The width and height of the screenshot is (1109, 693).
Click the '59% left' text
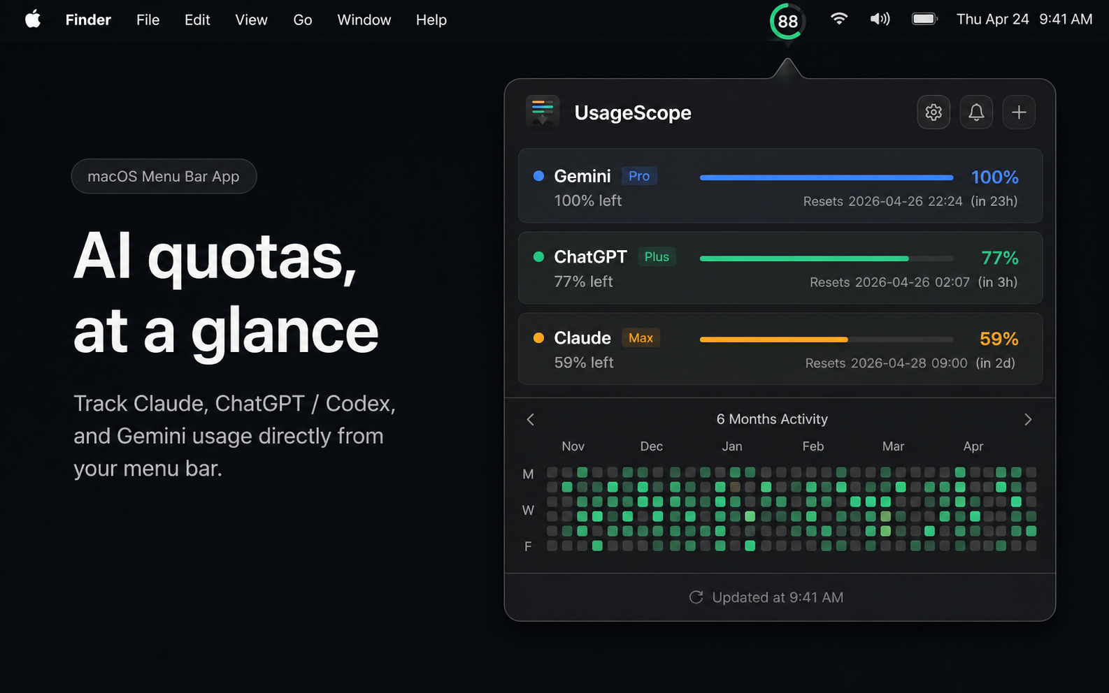[x=584, y=363]
